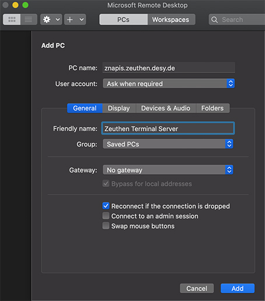This screenshot has height=301, width=265.
Task: Click the green zoom window button
Action: (25, 5)
